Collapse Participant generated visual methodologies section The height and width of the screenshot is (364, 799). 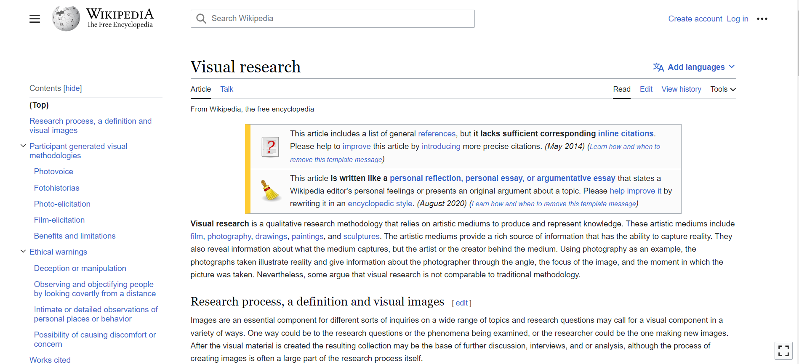[x=23, y=146]
